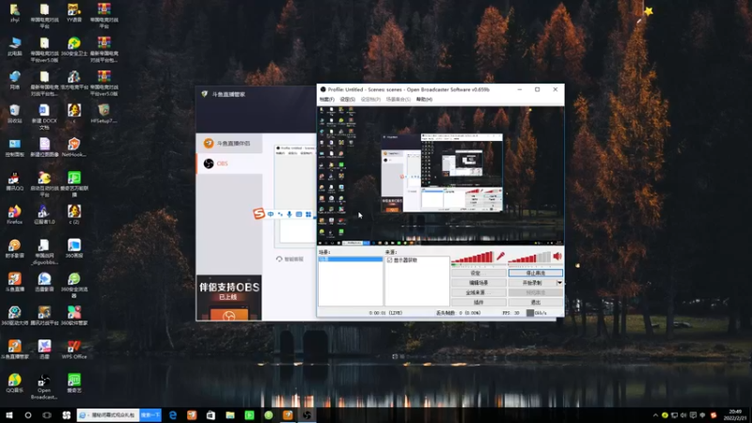752x423 pixels.
Task: Open 腾讯QQ desktop icon
Action: (x=15, y=181)
